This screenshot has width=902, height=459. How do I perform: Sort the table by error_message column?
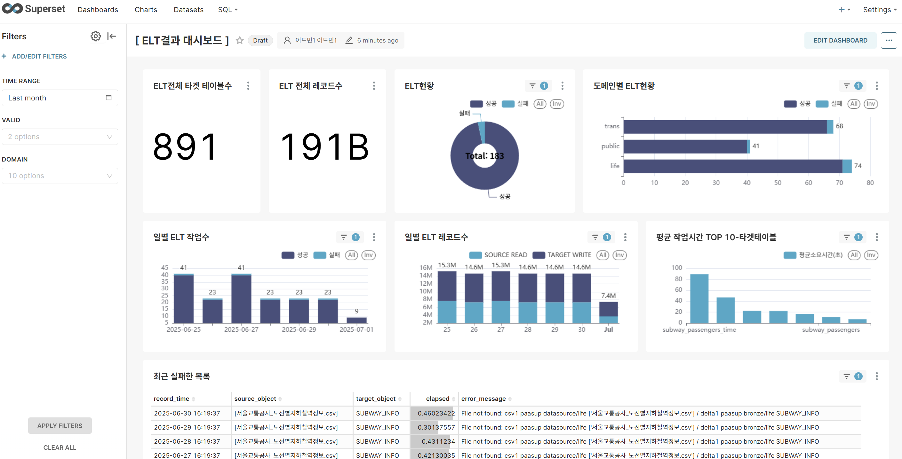pos(486,399)
